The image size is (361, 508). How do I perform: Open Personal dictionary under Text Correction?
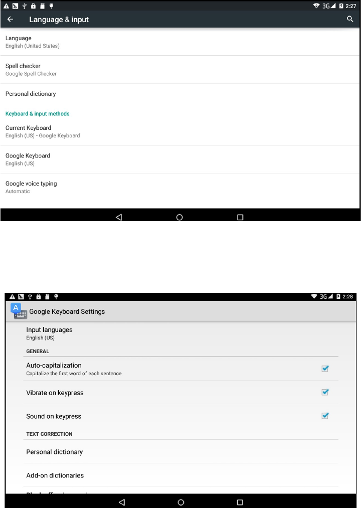tap(181, 452)
